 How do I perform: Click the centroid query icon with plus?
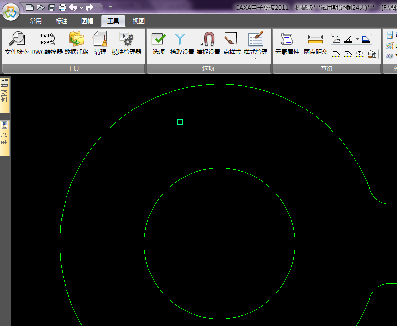point(349,54)
